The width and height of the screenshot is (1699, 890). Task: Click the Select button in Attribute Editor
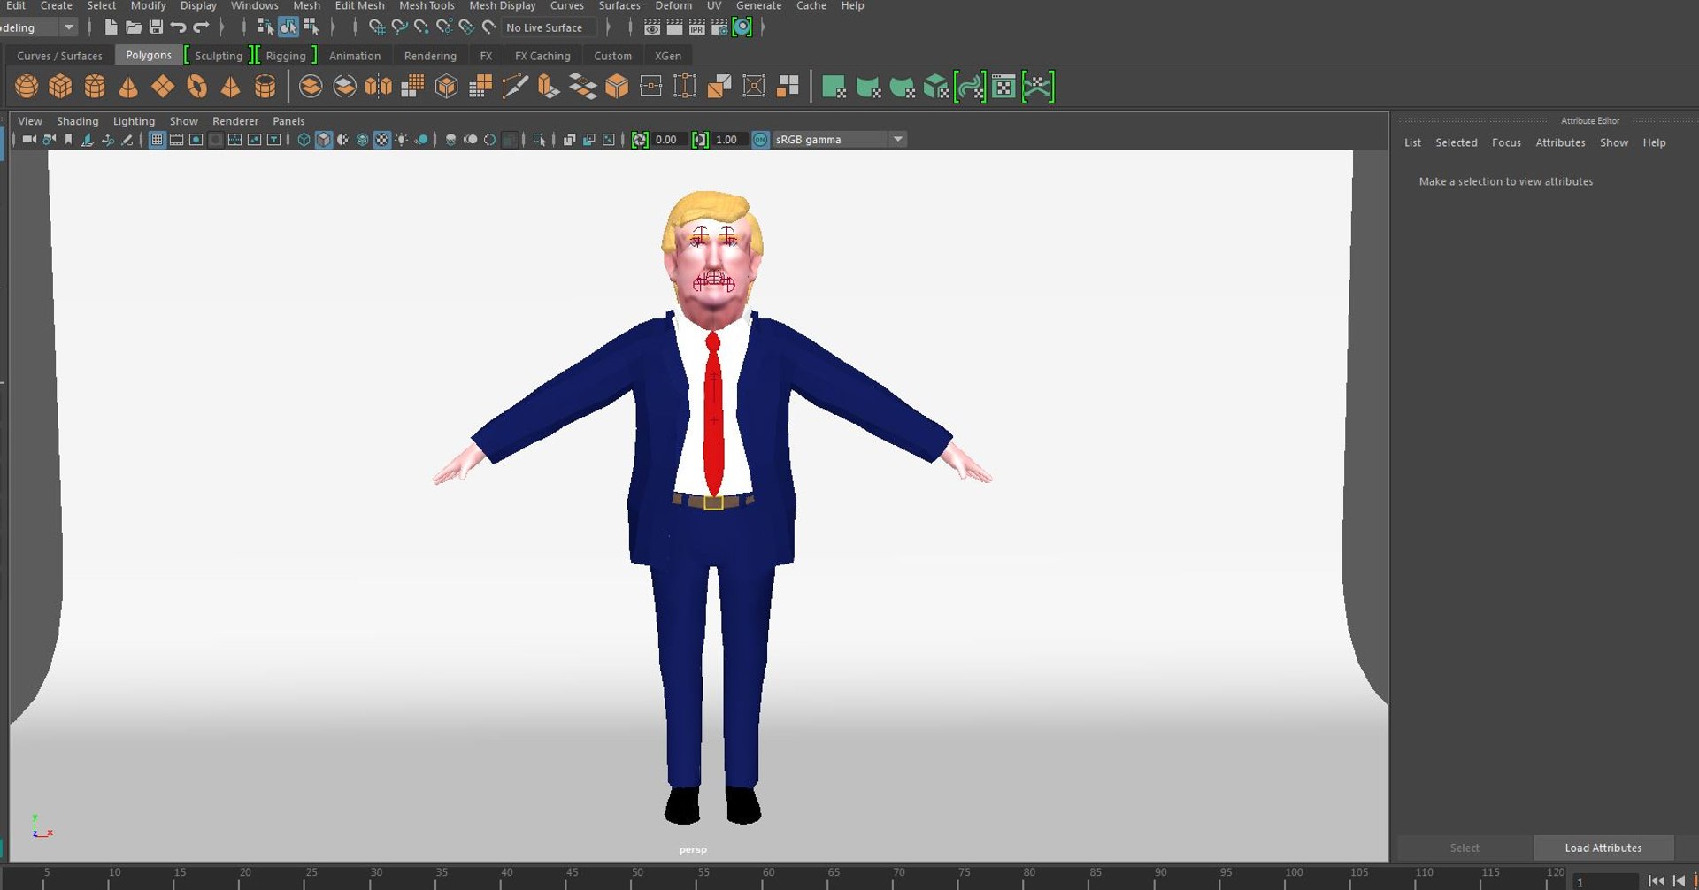(1465, 848)
